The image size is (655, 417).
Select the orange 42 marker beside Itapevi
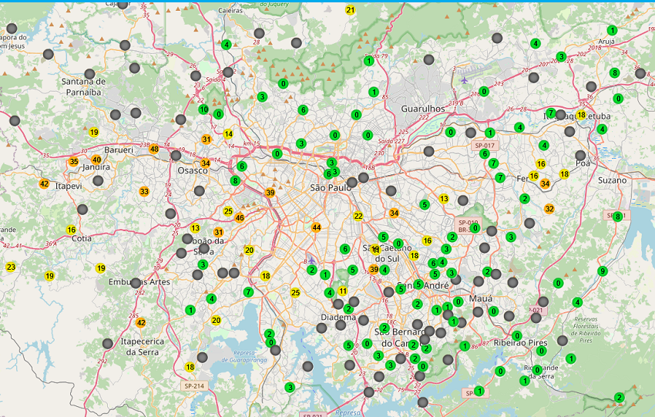pyautogui.click(x=44, y=184)
